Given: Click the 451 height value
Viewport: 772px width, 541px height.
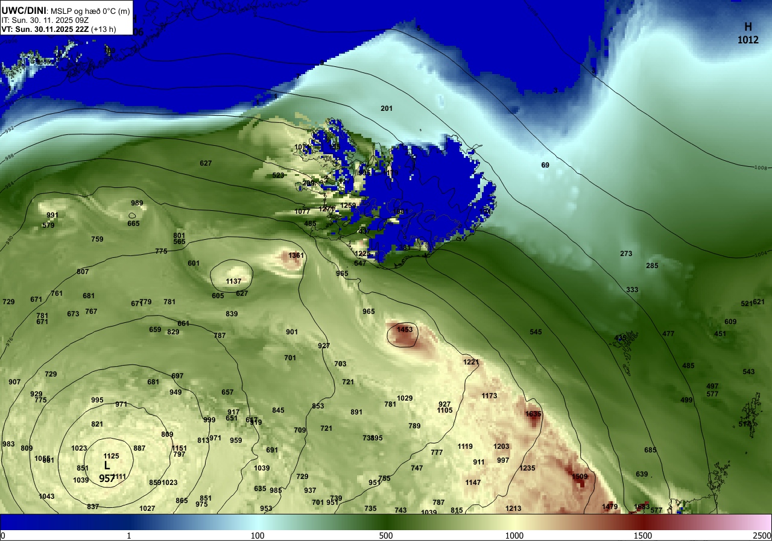Looking at the screenshot, I should [x=720, y=334].
